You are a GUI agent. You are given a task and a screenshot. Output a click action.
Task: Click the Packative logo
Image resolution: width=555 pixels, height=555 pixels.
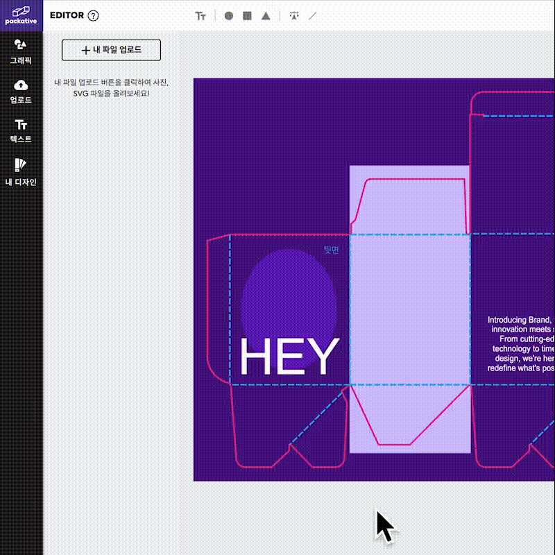click(20, 15)
